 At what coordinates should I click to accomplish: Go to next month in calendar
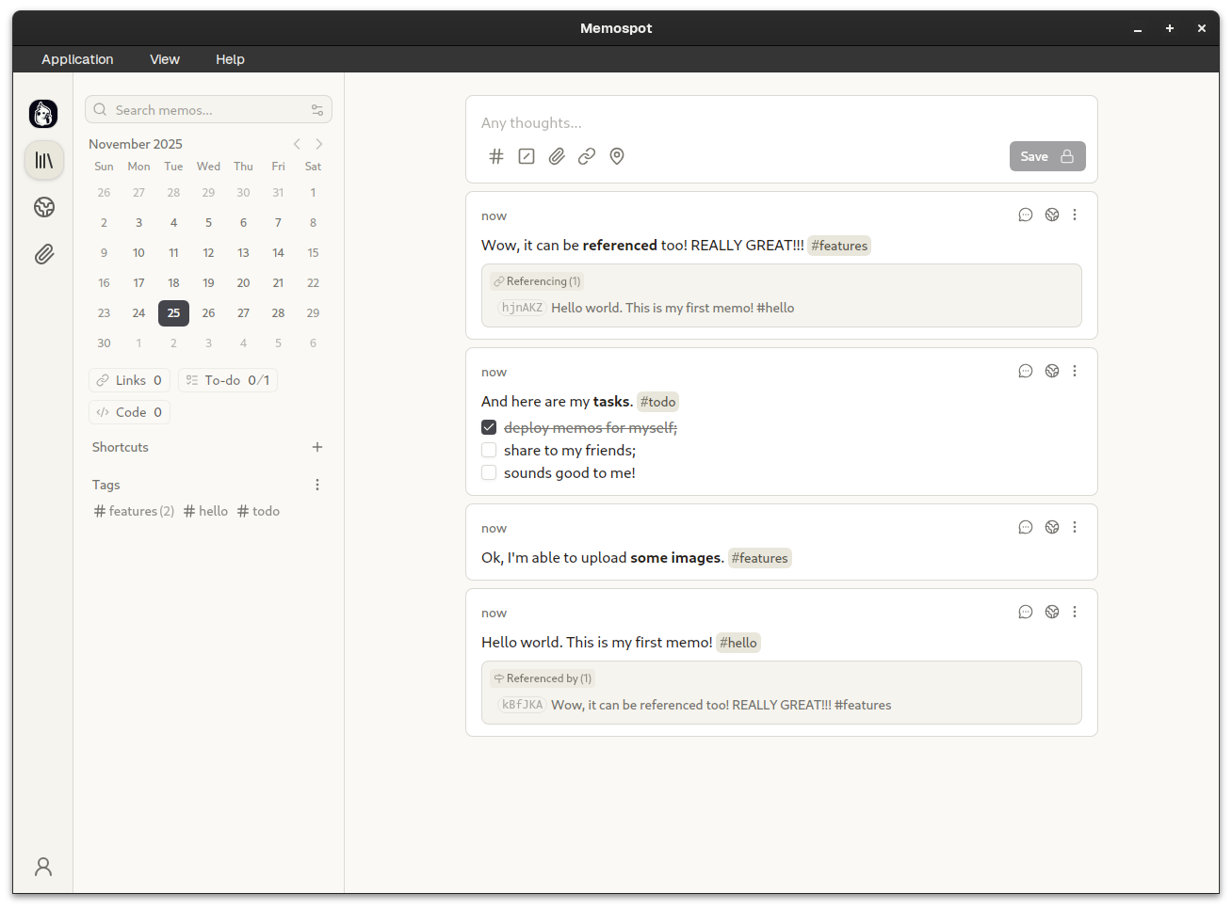319,144
